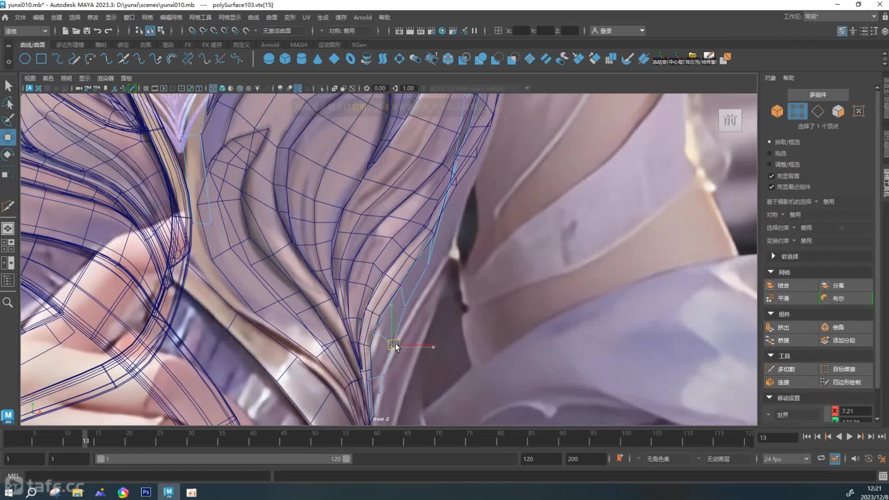The height and width of the screenshot is (500, 889).
Task: Activate the Select tool arrow in toolbox
Action: 8,86
